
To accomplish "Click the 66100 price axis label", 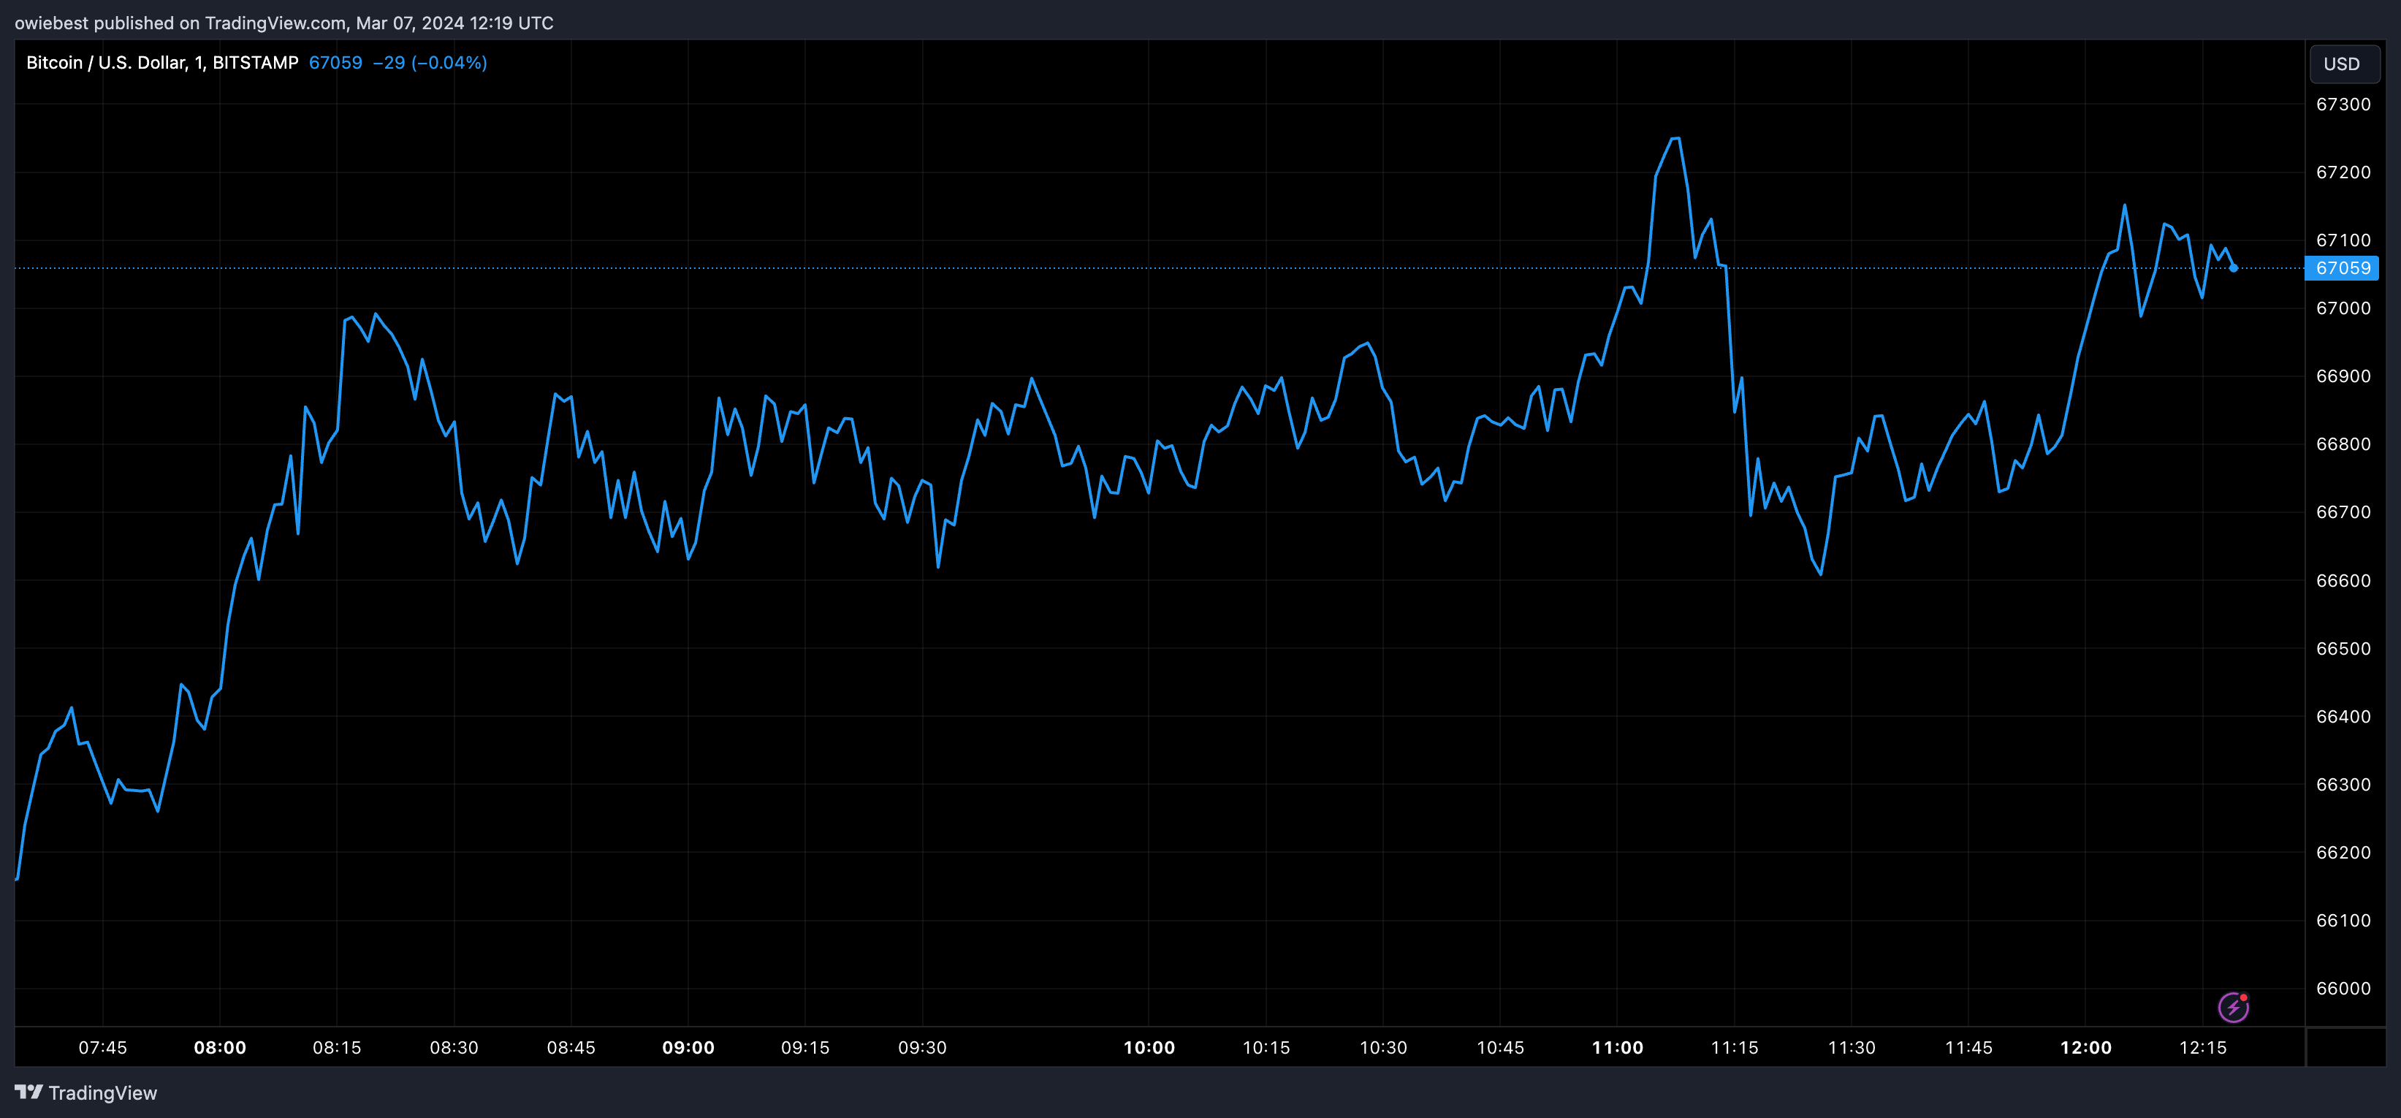I will (2343, 921).
